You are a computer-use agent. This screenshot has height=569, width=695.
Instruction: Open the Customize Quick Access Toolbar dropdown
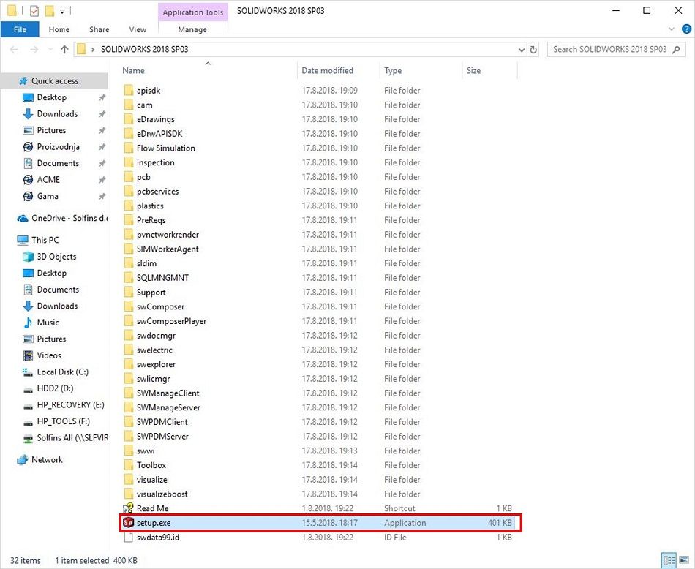(63, 12)
